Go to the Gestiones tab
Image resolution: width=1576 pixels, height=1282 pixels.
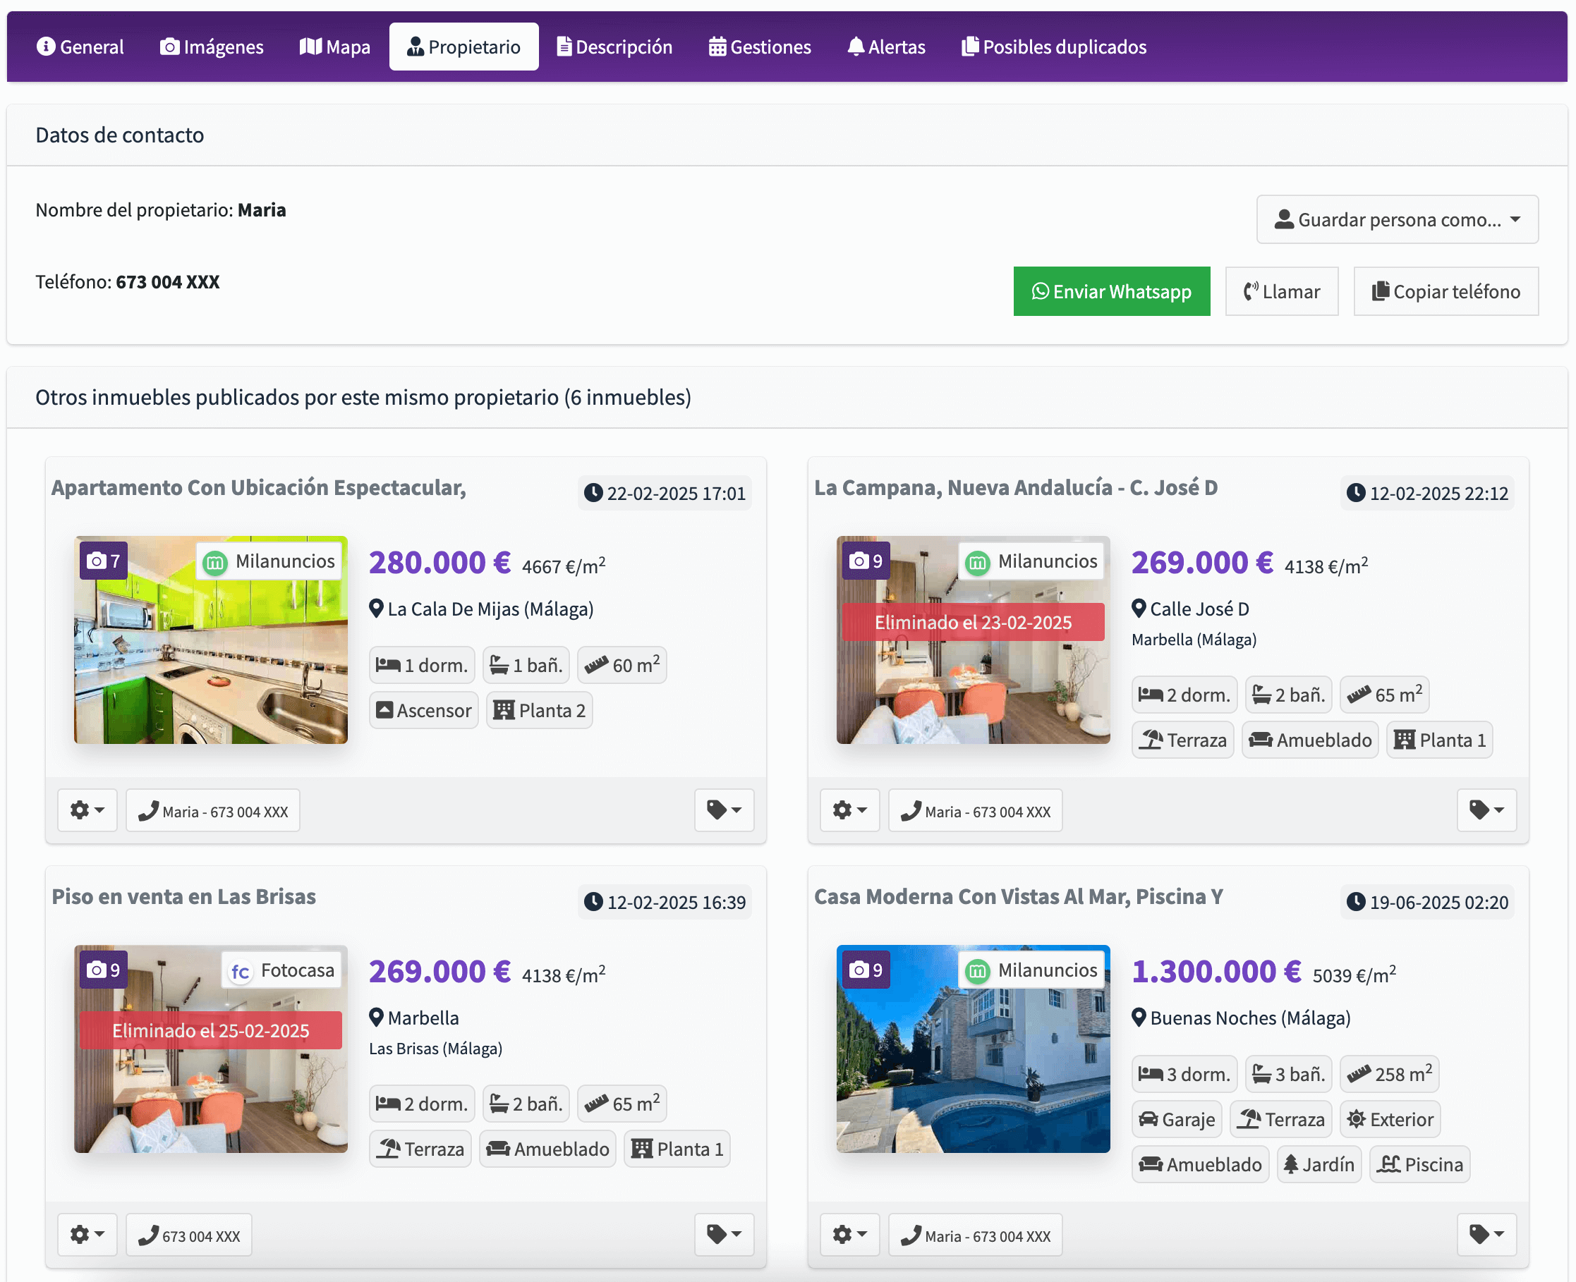click(760, 47)
